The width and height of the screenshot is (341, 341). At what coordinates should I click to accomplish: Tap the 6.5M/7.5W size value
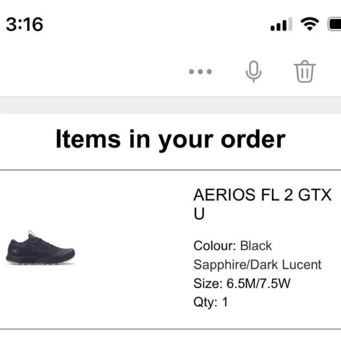(258, 283)
